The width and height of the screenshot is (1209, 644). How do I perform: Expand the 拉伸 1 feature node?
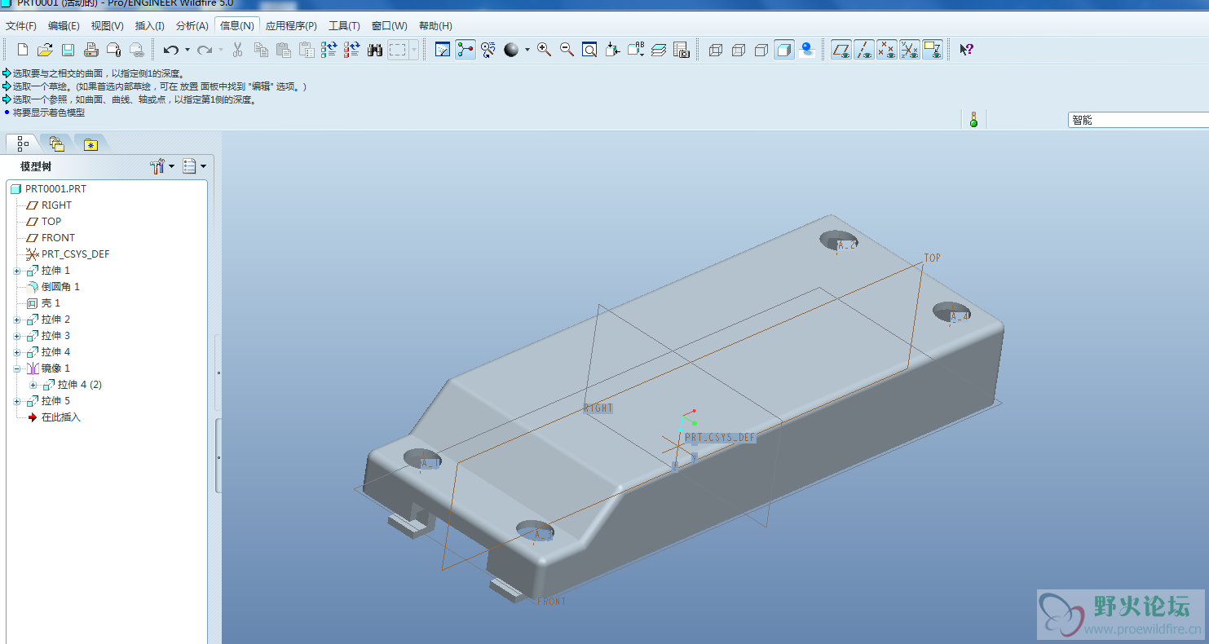pyautogui.click(x=17, y=271)
